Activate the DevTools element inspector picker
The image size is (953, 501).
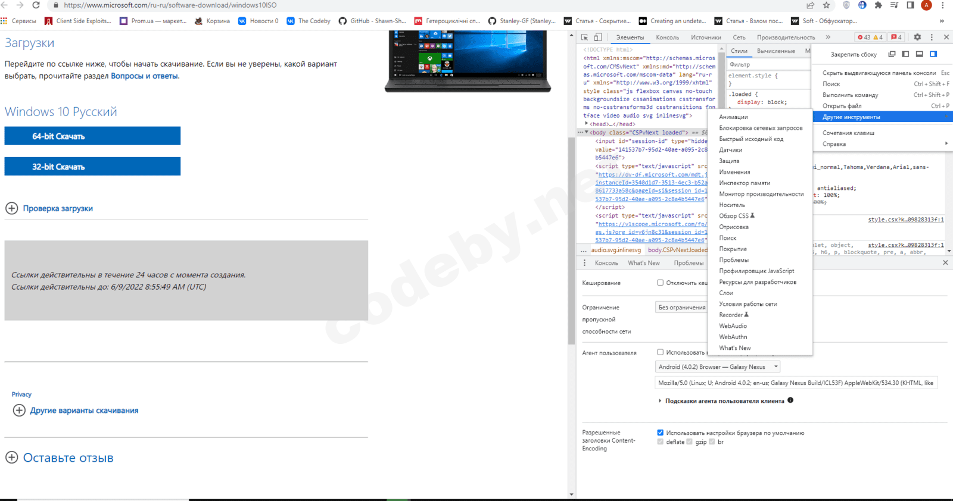584,37
